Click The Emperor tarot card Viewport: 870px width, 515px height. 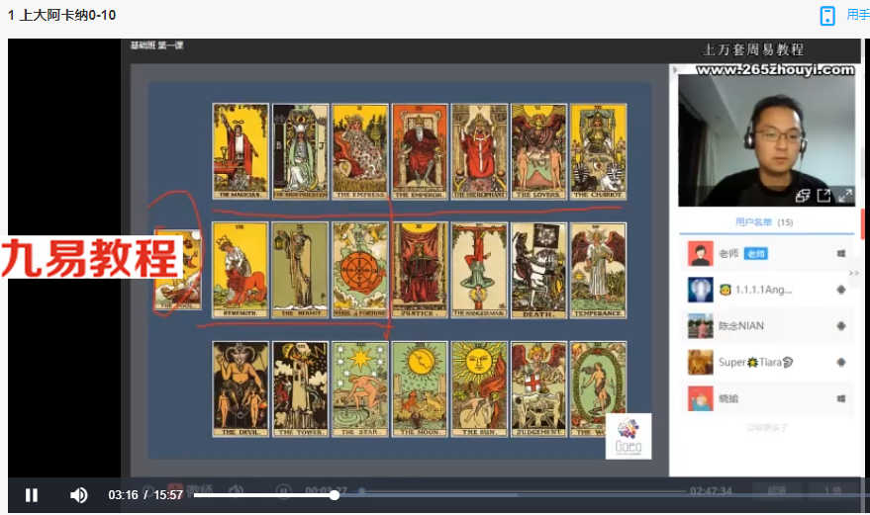[420, 151]
